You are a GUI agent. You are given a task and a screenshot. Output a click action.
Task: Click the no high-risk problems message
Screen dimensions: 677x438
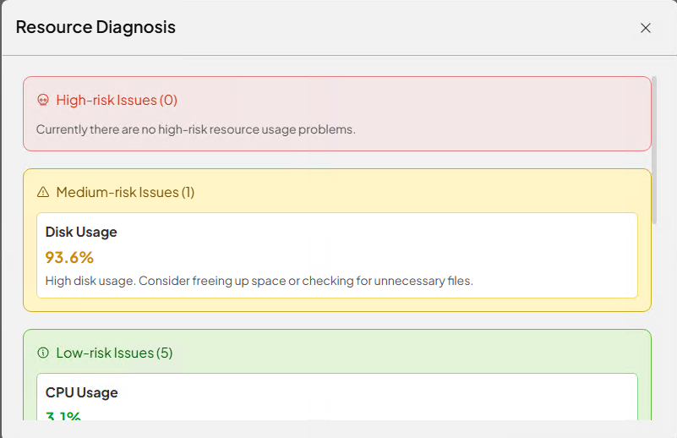pos(195,130)
